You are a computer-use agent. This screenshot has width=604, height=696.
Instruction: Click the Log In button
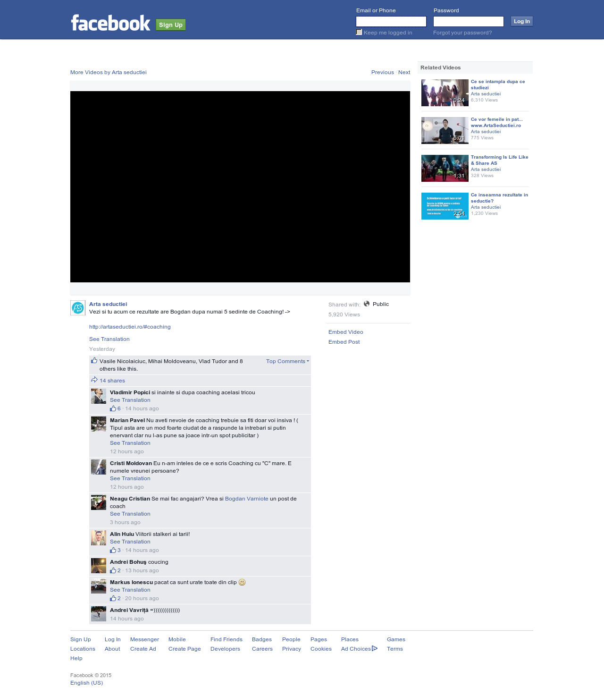522,21
